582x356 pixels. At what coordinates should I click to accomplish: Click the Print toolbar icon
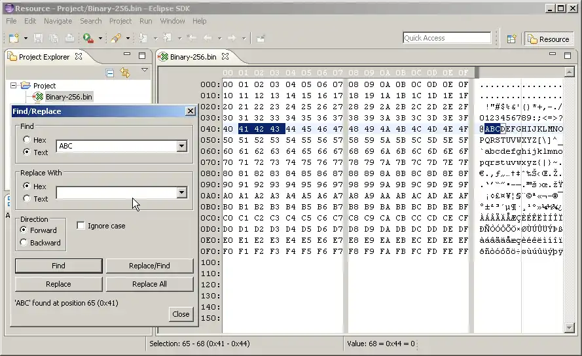69,38
